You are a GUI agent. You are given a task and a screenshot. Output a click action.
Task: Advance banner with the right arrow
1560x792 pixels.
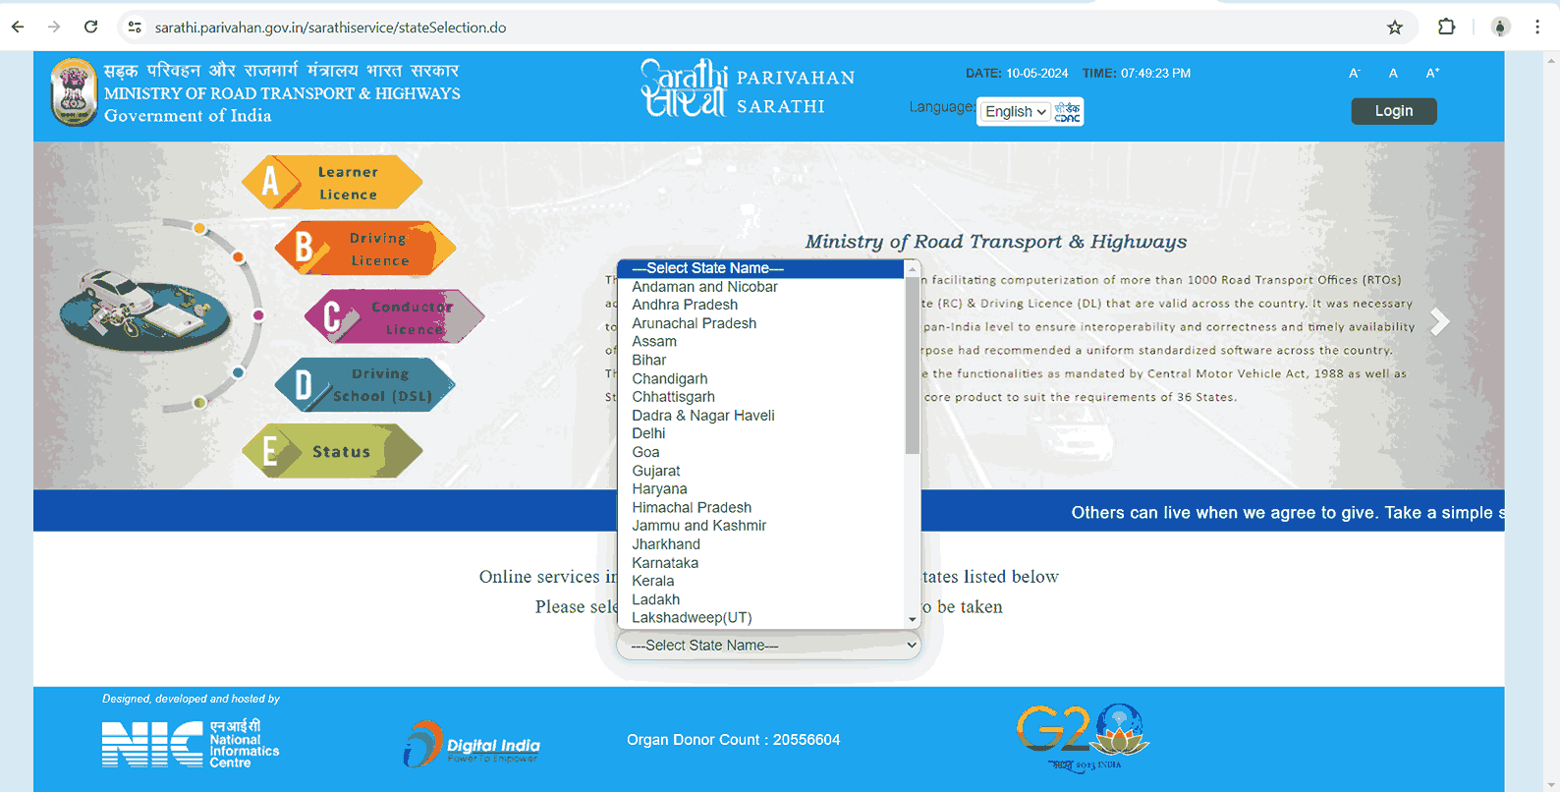tap(1439, 321)
